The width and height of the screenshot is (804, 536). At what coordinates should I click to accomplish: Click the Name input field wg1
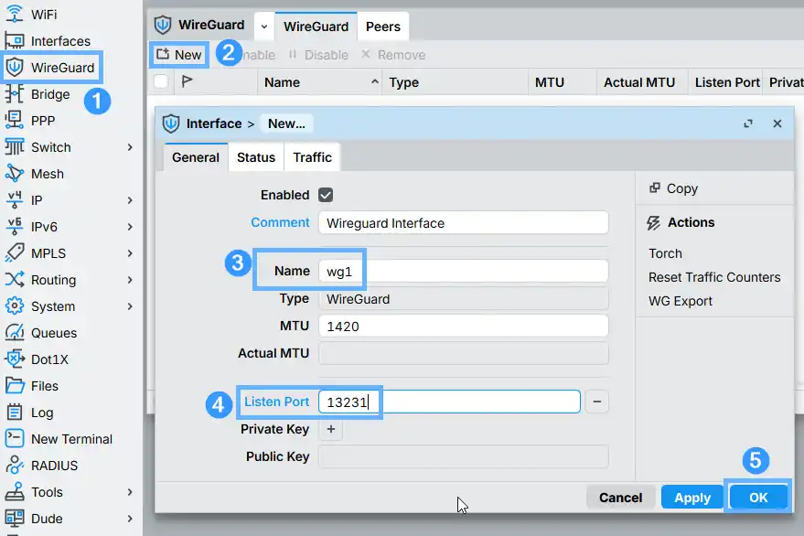pyautogui.click(x=464, y=271)
